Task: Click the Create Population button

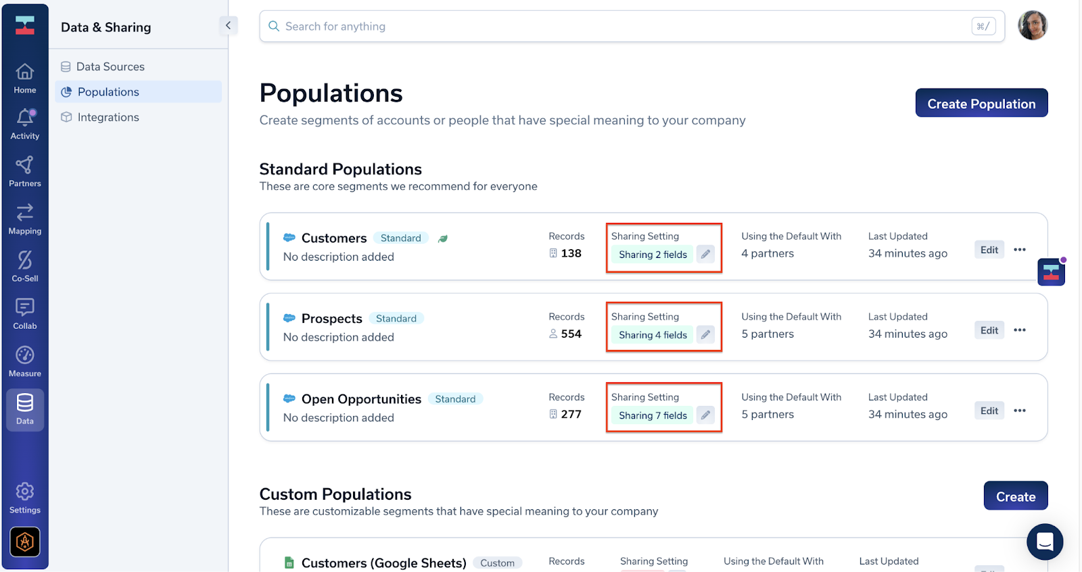Action: point(981,103)
